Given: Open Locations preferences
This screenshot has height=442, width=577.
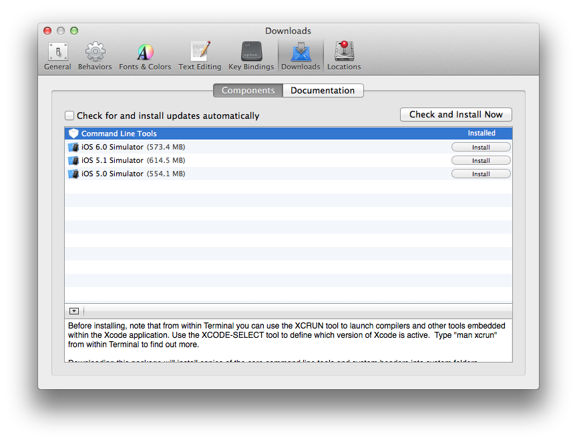Looking at the screenshot, I should [344, 56].
